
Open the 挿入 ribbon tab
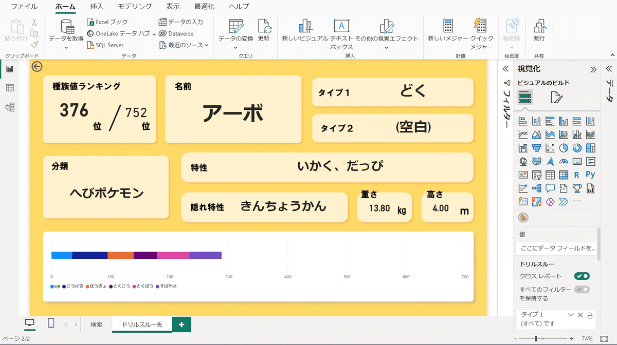[x=97, y=7]
